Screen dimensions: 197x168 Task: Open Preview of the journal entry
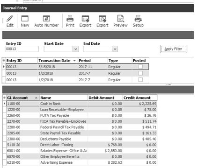[120, 19]
